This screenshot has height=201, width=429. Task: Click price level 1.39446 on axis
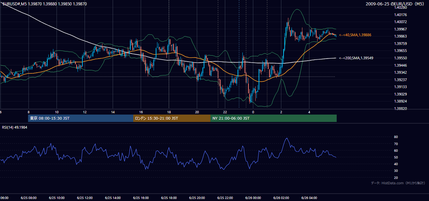pyautogui.click(x=400, y=65)
